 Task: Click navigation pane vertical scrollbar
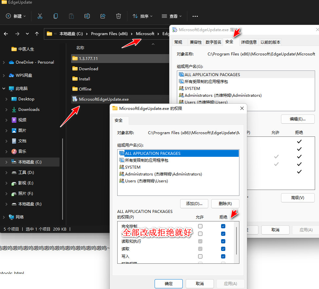(63, 179)
